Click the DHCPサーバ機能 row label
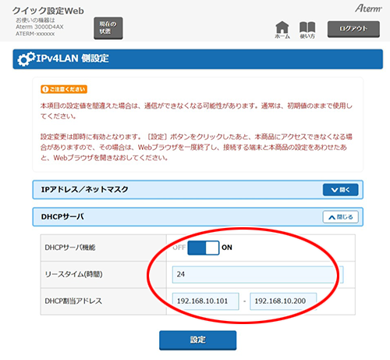 (70, 248)
